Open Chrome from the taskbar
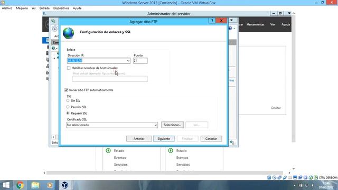The height and width of the screenshot is (190, 338). tap(20, 185)
